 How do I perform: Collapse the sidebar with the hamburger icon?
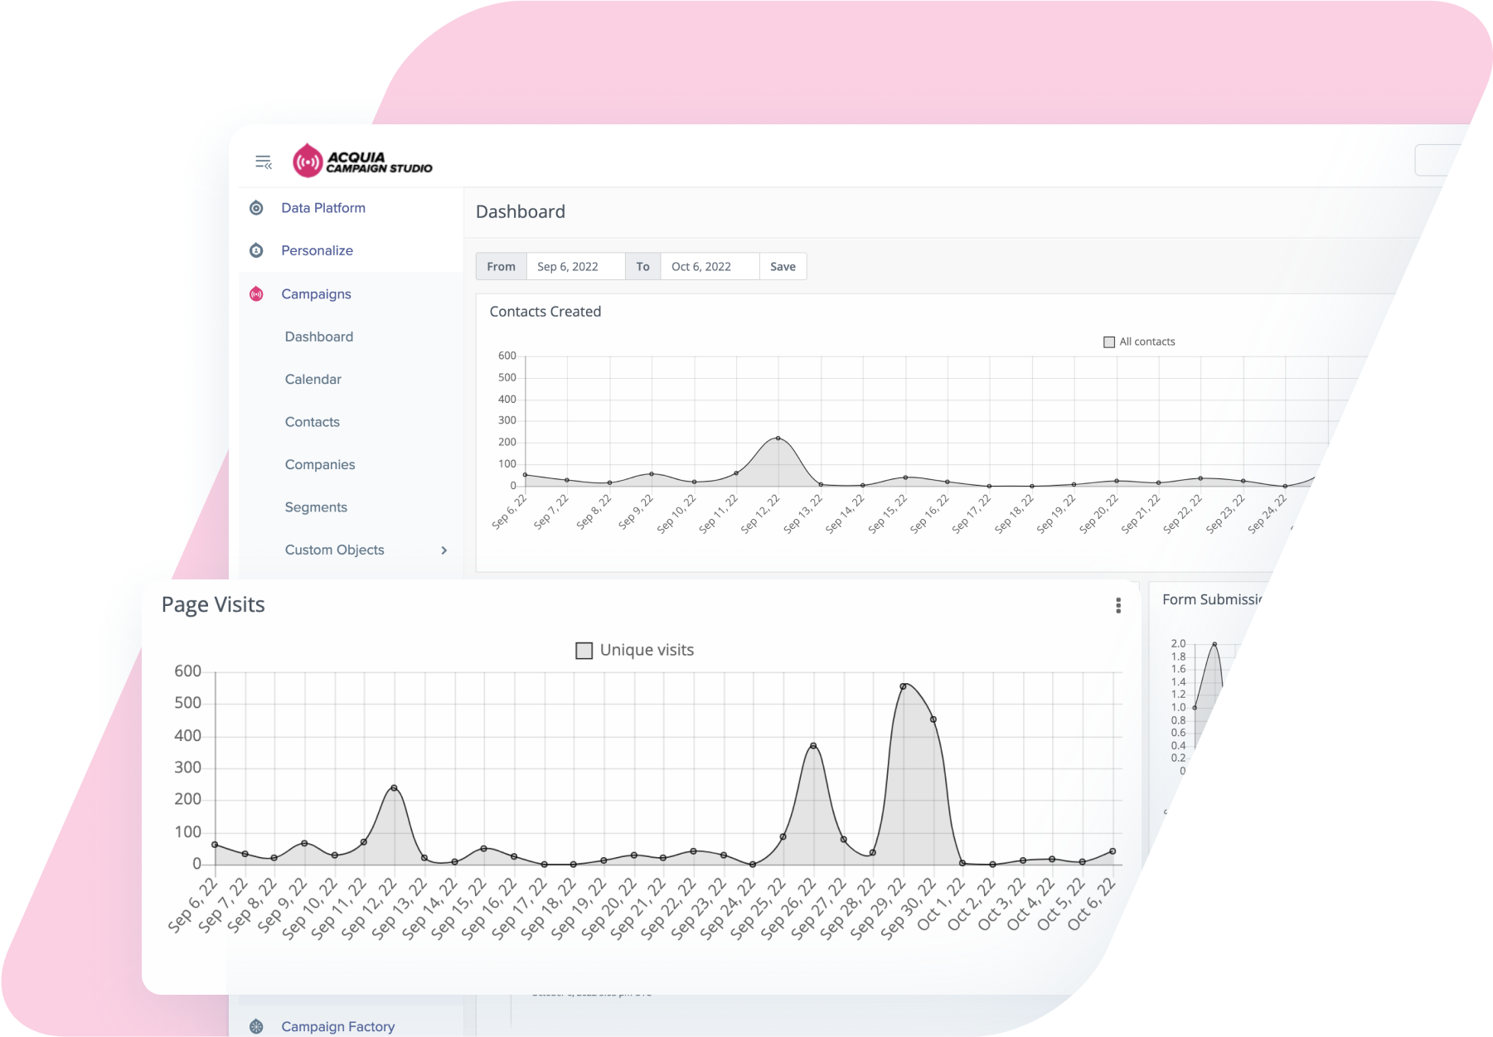264,162
